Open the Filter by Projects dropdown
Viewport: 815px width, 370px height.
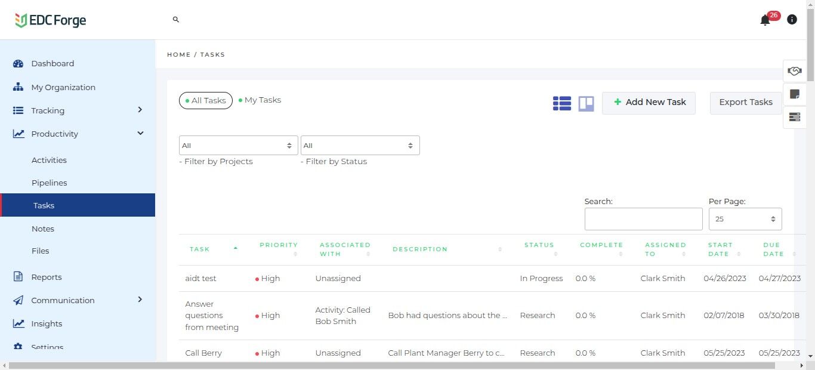238,146
